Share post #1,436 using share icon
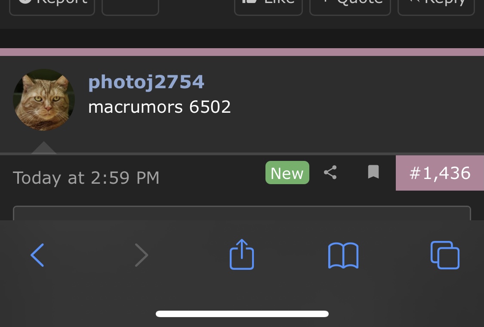This screenshot has width=484, height=327. coord(330,172)
